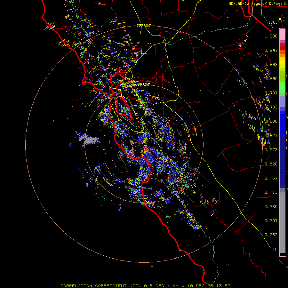Viewport: 288px width, 288px height.
Task: Click the 0.360 legend value
Action: tap(271, 207)
